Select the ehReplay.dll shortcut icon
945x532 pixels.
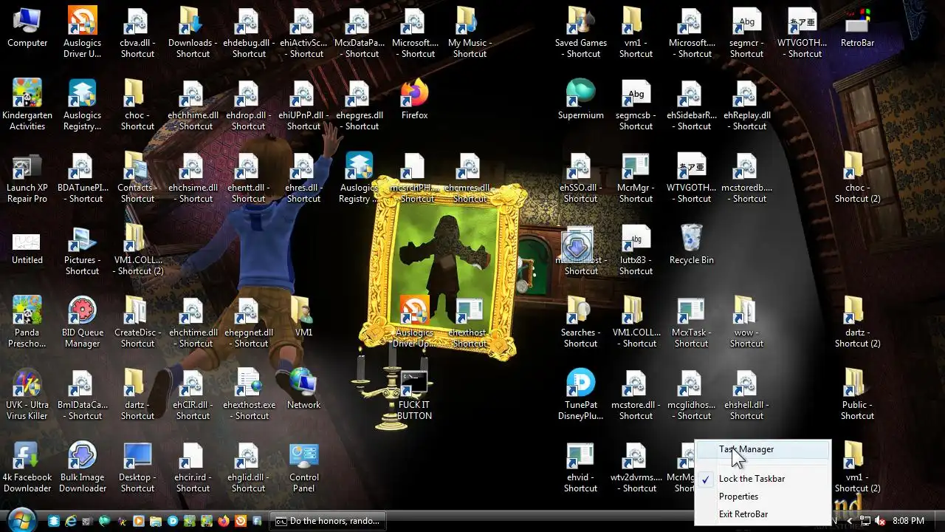746,106
